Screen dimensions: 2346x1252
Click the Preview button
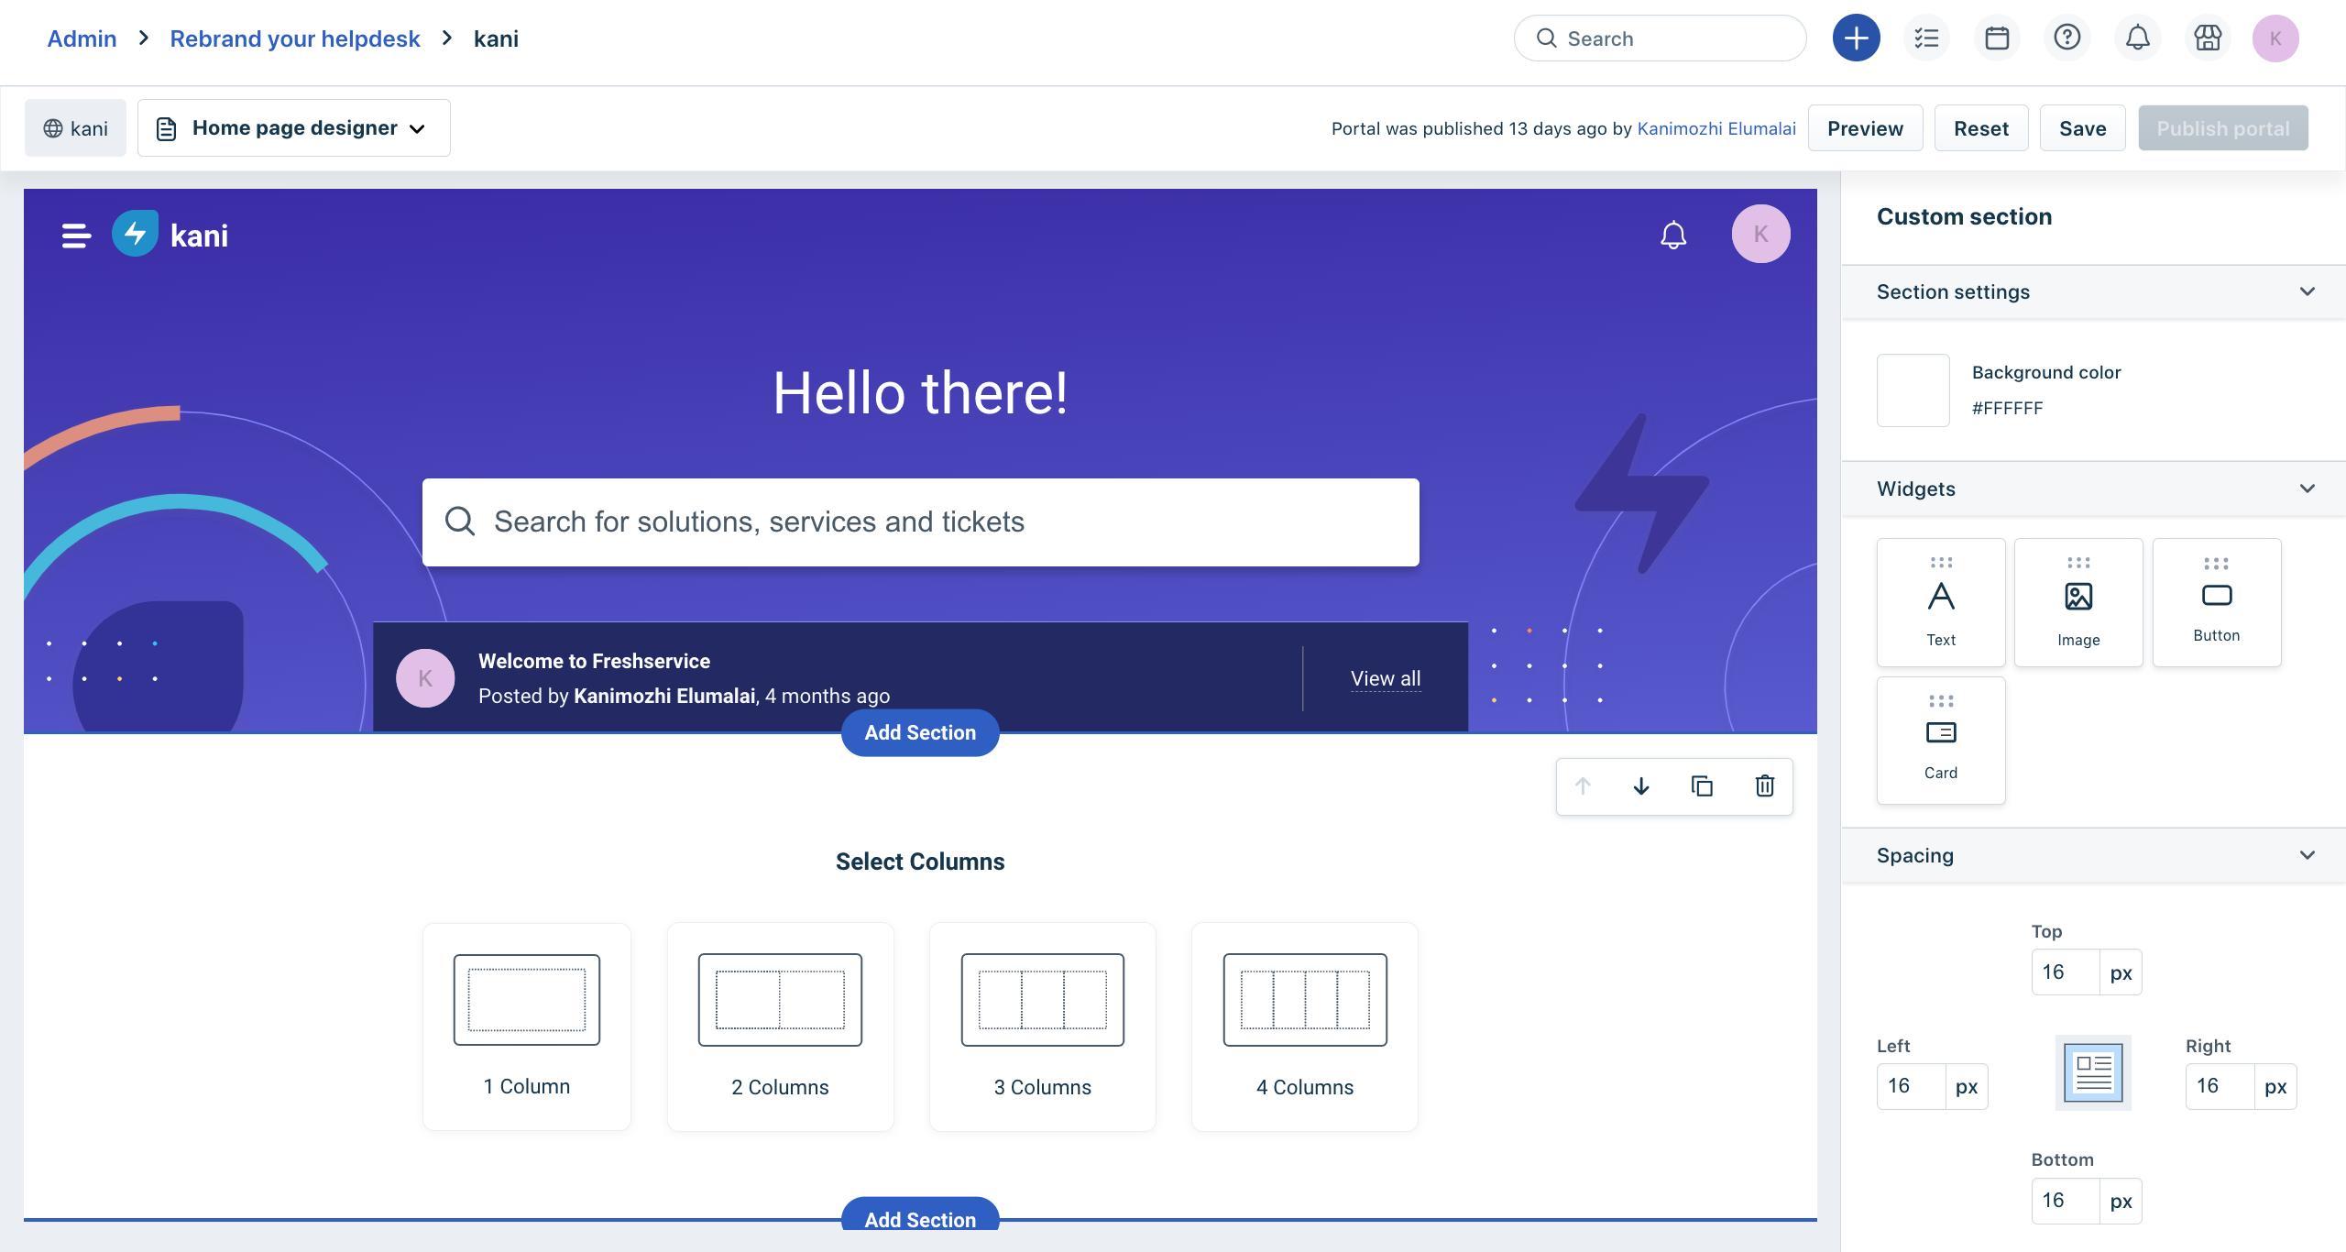tap(1864, 128)
